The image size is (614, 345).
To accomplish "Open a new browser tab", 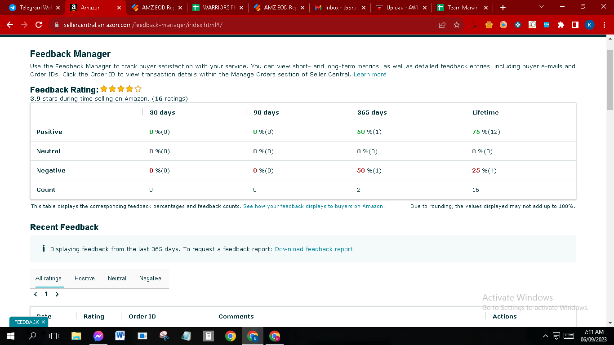I will click(x=503, y=8).
